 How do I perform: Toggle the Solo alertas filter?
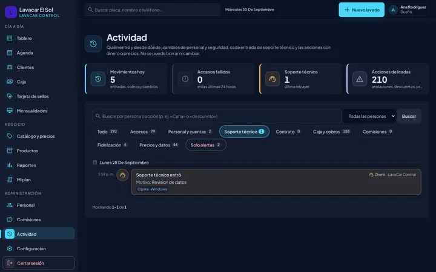(206, 145)
